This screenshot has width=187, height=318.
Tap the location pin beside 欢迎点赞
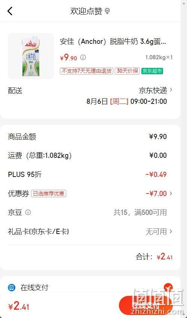(107, 11)
